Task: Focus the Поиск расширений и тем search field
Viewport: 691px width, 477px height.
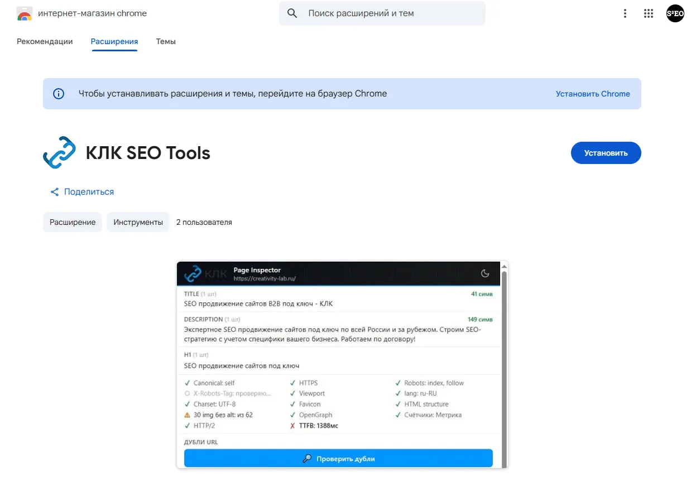Action: point(382,13)
